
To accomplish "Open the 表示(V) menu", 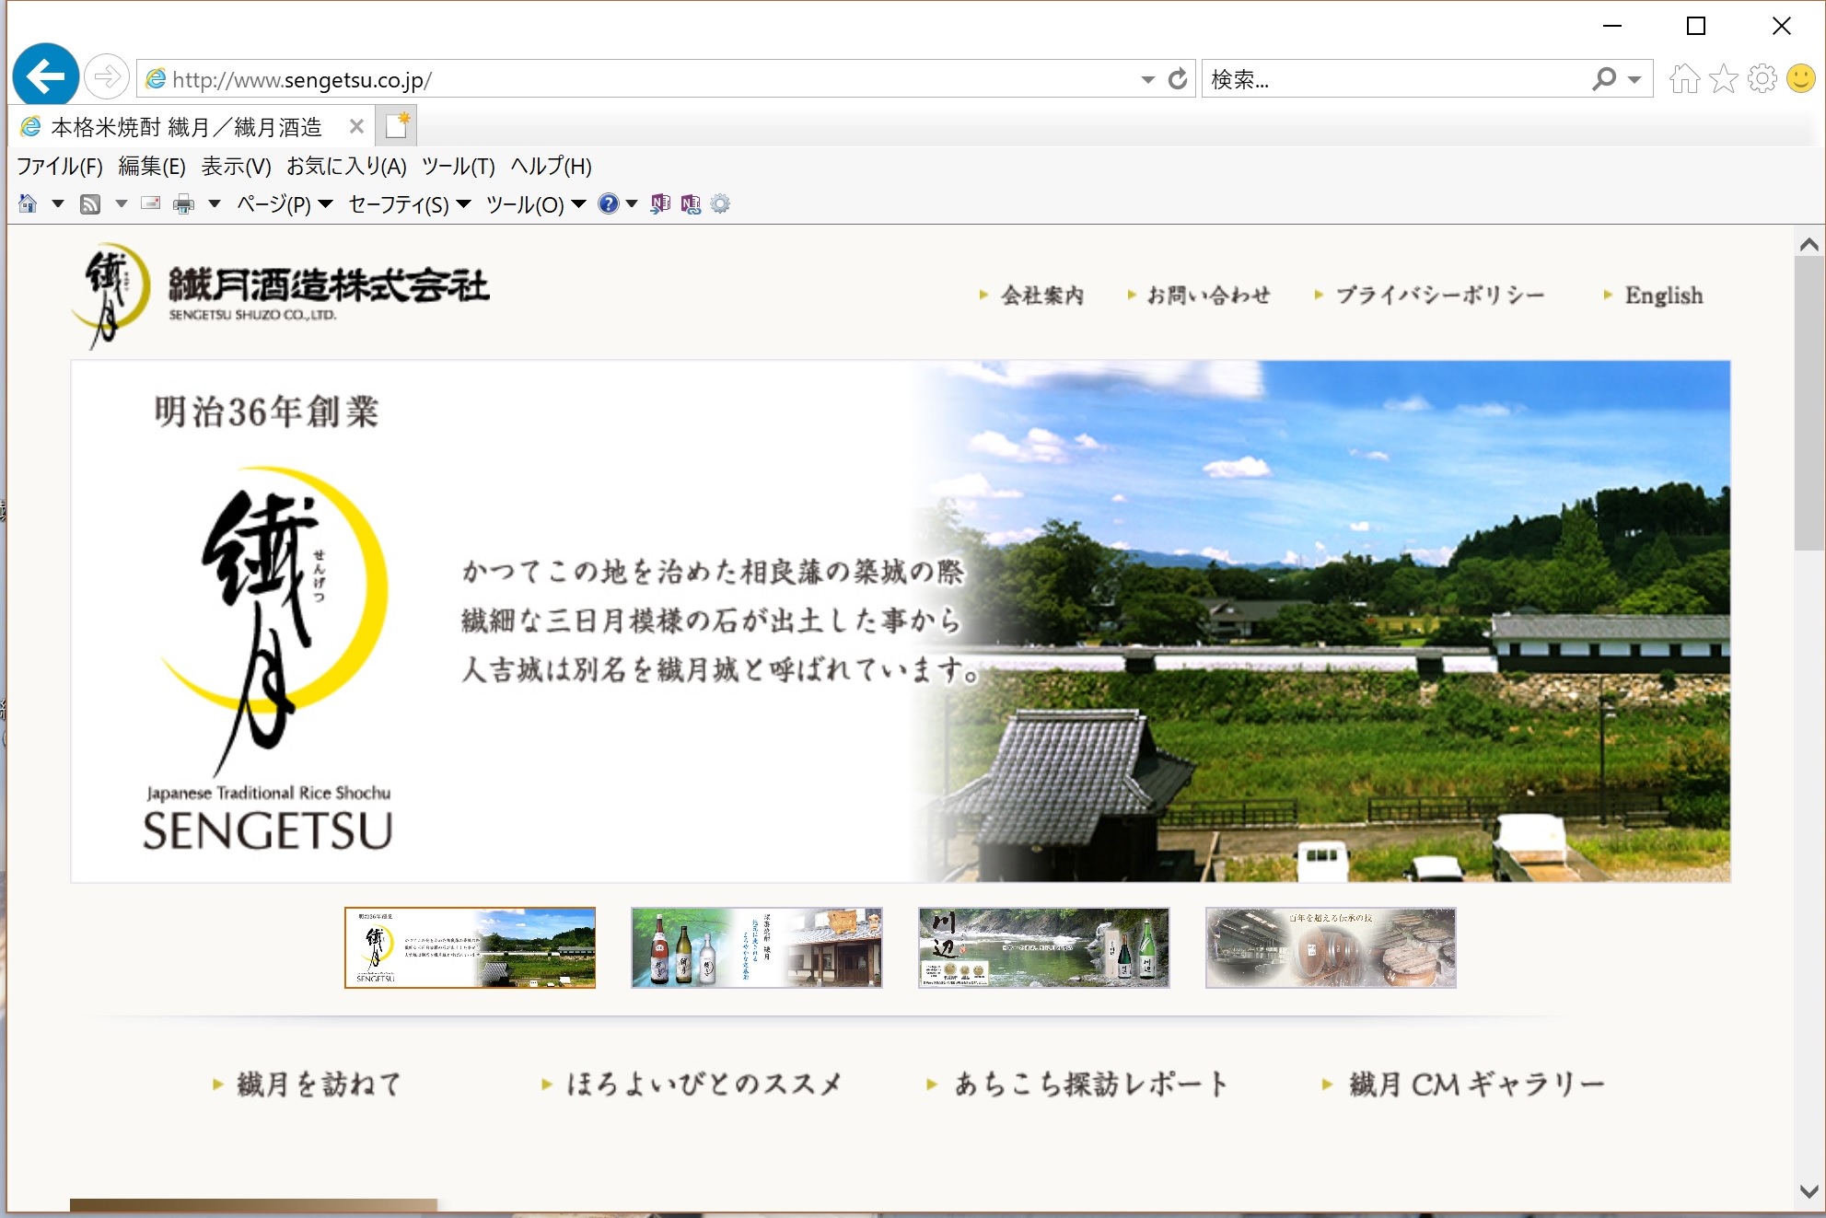I will 236,166.
